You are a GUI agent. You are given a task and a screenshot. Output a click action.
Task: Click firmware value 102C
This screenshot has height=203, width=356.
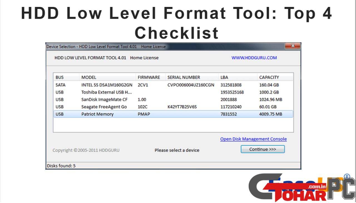click(x=143, y=107)
